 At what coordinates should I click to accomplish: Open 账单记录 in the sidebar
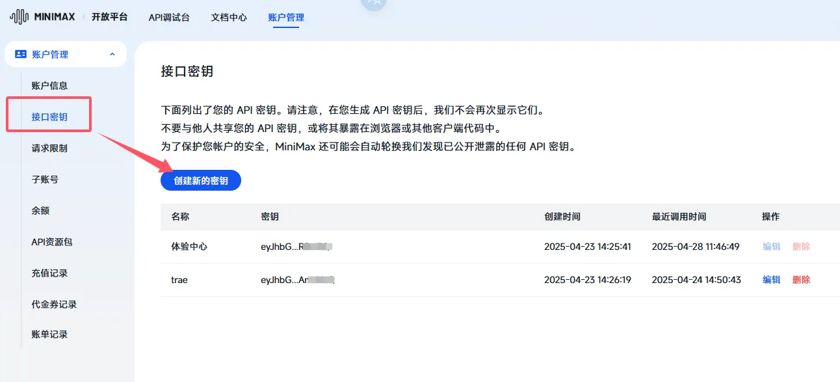tap(49, 334)
